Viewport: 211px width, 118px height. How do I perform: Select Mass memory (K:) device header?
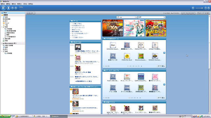11,43
